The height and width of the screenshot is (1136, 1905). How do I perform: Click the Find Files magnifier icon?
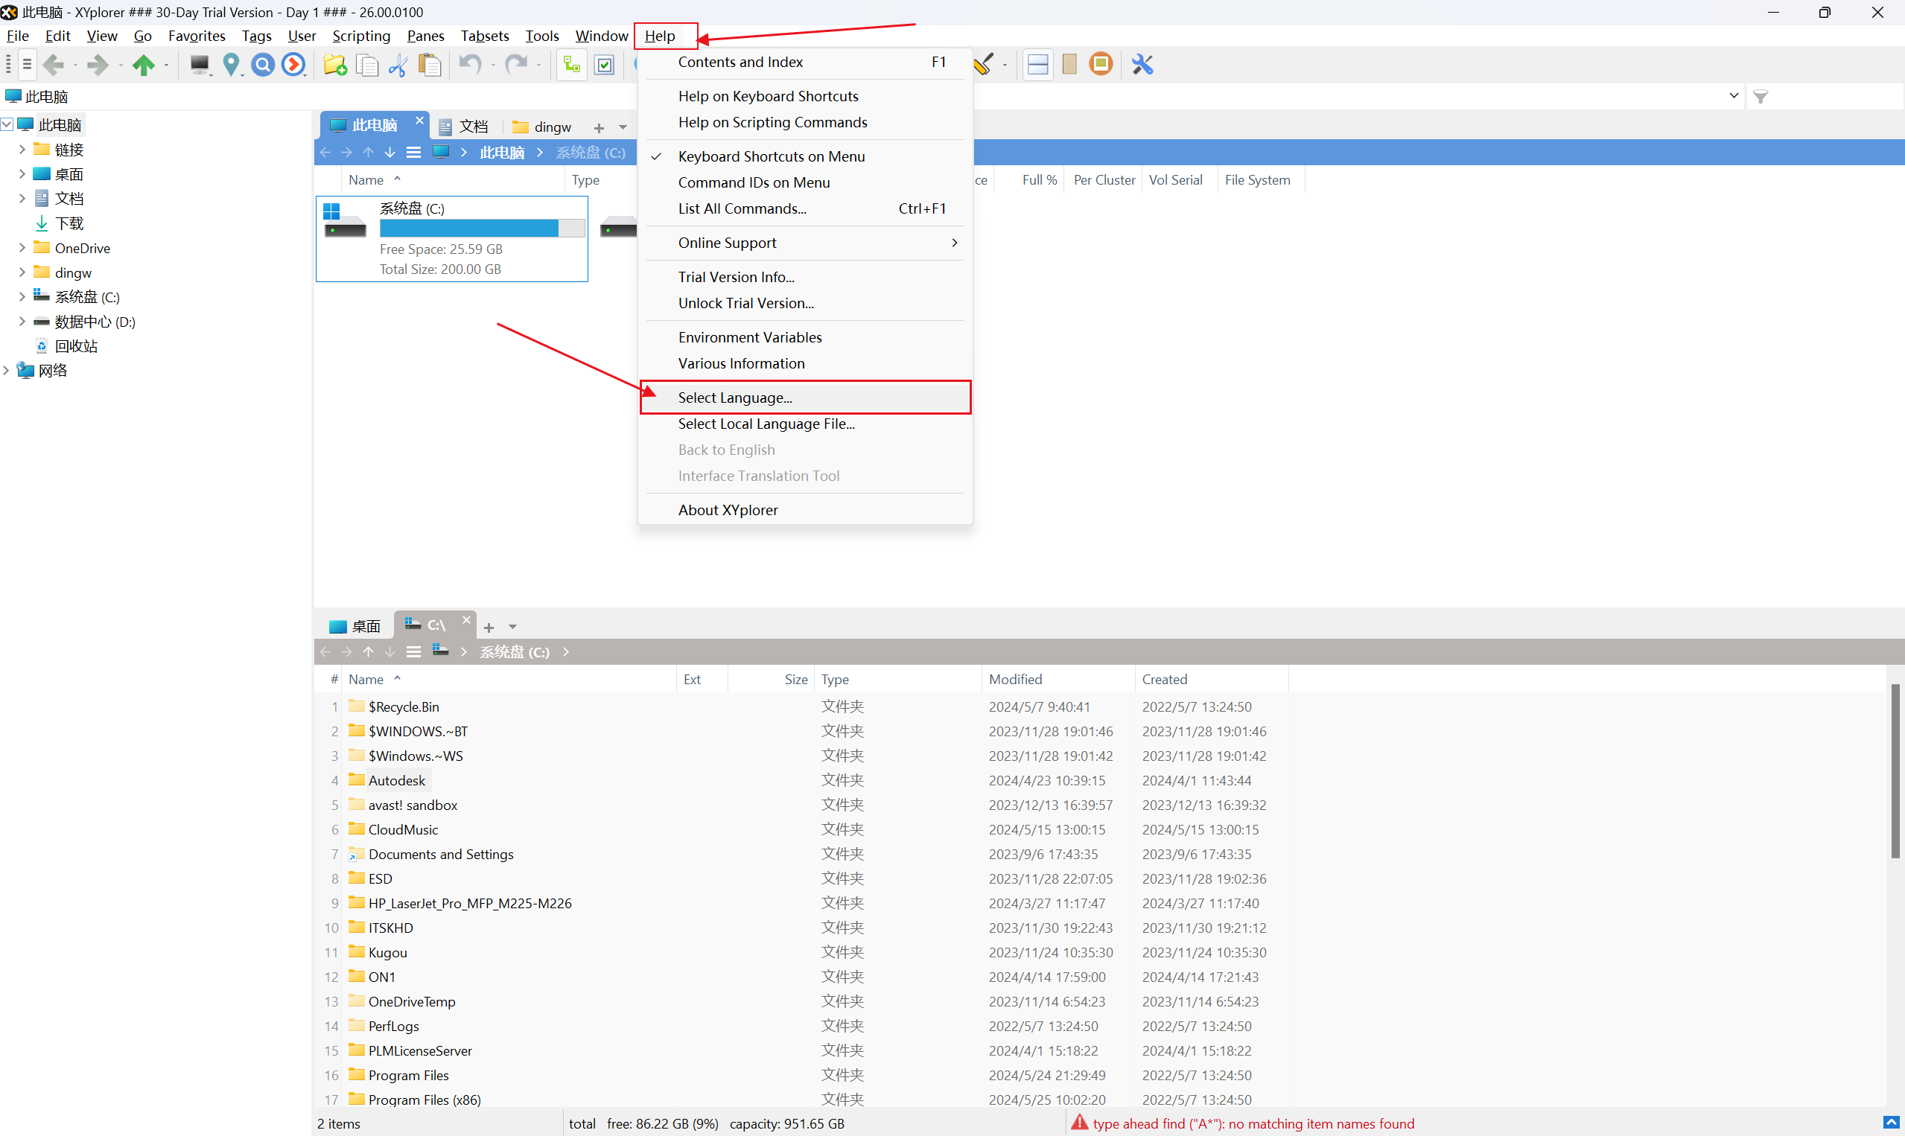point(263,65)
